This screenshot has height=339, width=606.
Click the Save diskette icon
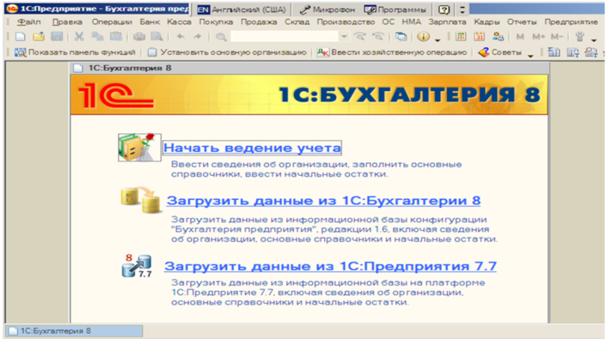tap(57, 37)
